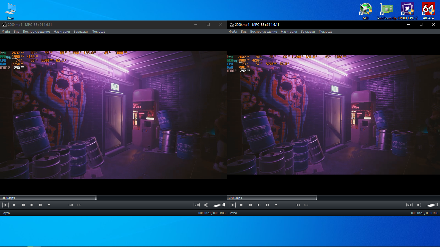
Task: Skip to previous file in 2200.mp4 player
Action: (x=251, y=205)
